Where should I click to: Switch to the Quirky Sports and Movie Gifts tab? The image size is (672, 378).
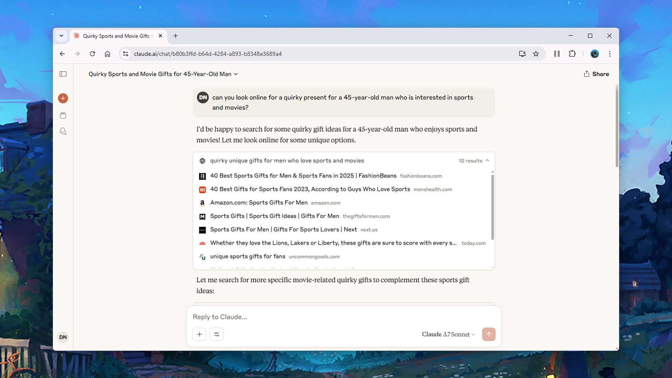(118, 36)
